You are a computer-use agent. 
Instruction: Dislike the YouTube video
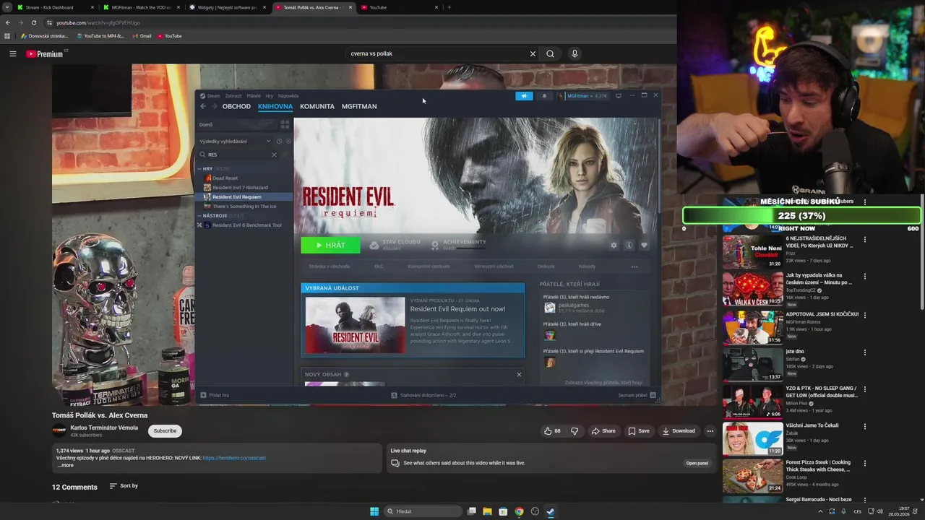click(x=575, y=431)
